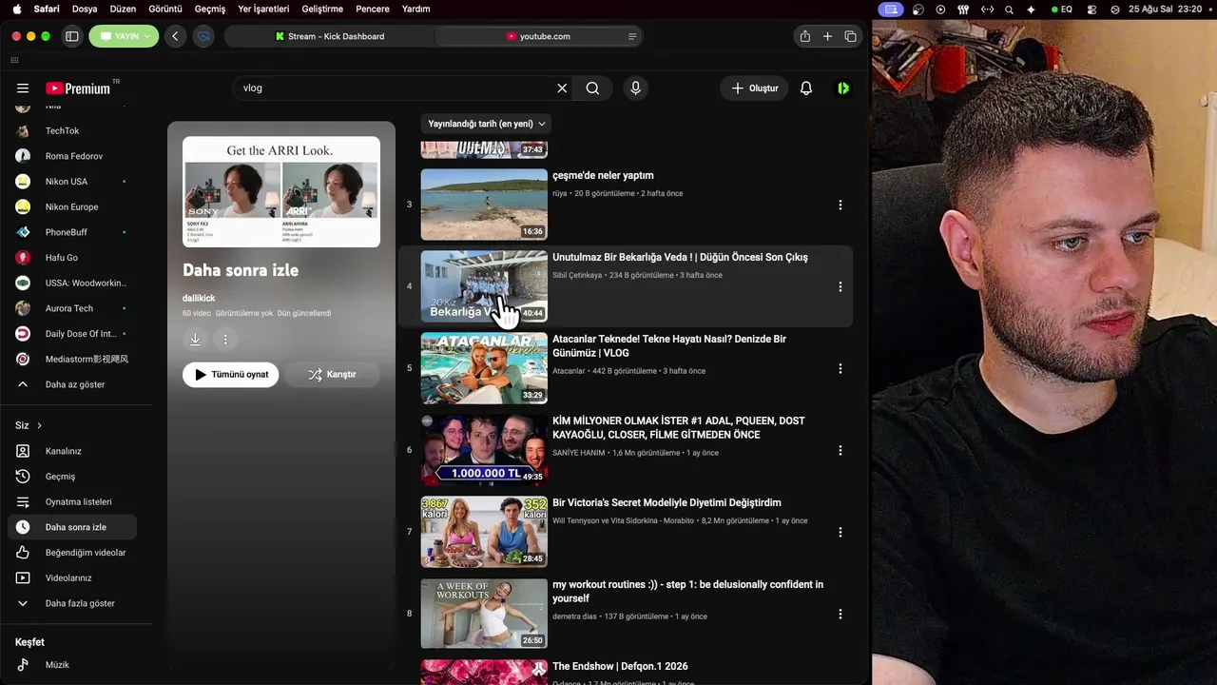Screen dimensions: 1217x685
Task: Open Kanalınız in the sidebar
Action: tap(72, 451)
